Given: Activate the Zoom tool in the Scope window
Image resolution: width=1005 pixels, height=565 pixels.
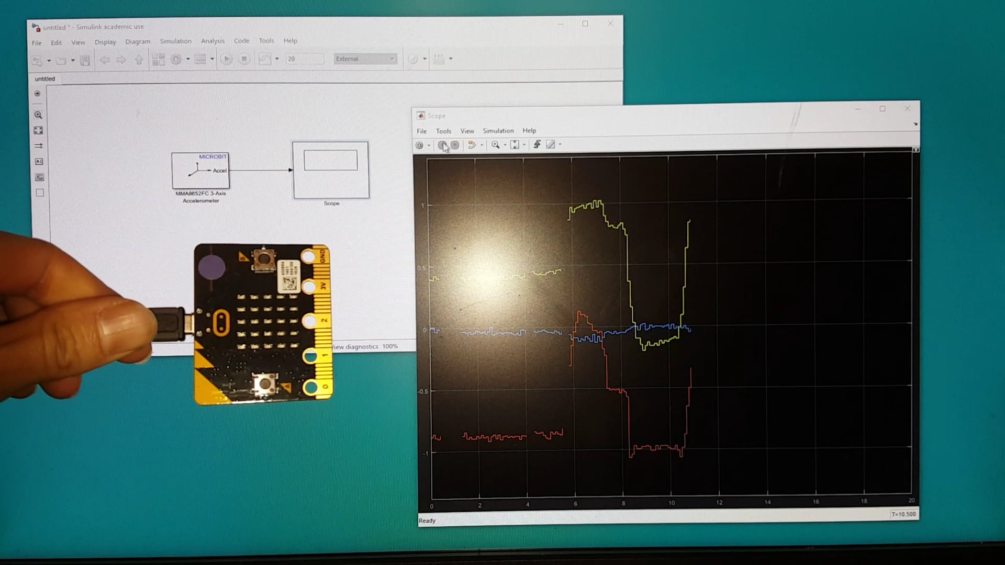Looking at the screenshot, I should point(496,145).
